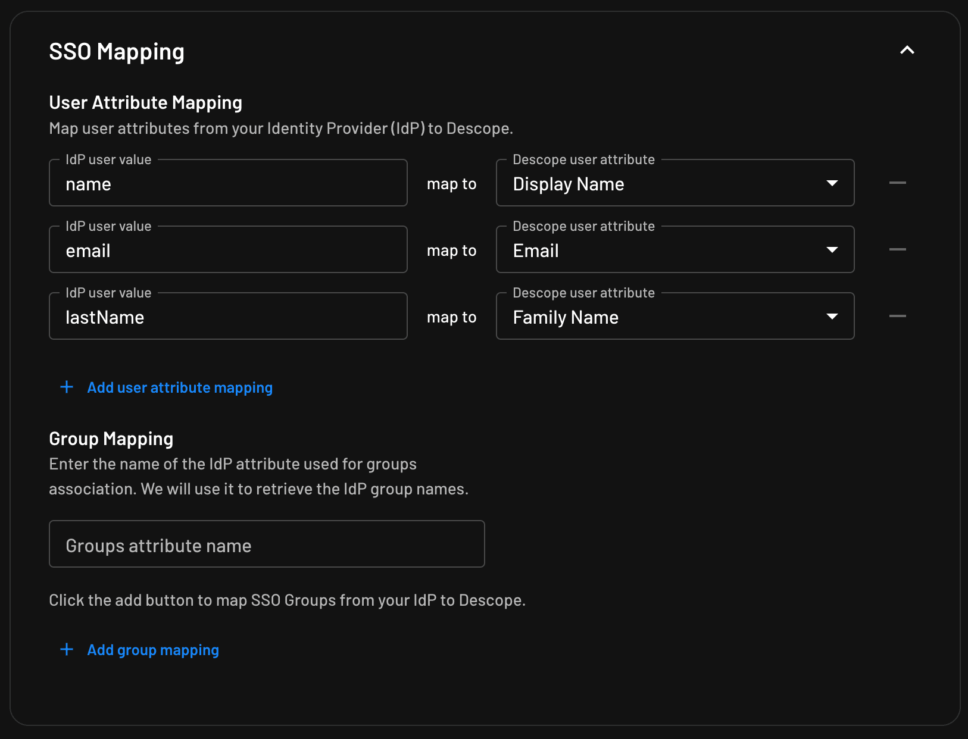Click the plus icon for user attribute mapping
The width and height of the screenshot is (968, 739).
(67, 387)
